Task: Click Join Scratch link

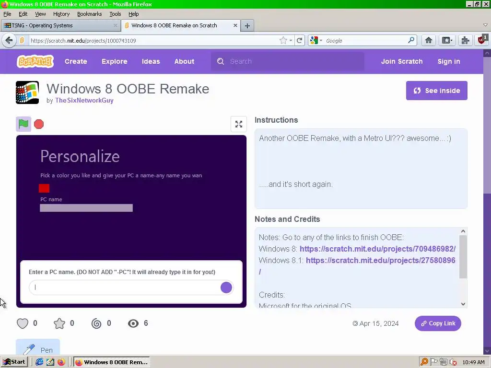Action: (x=402, y=61)
